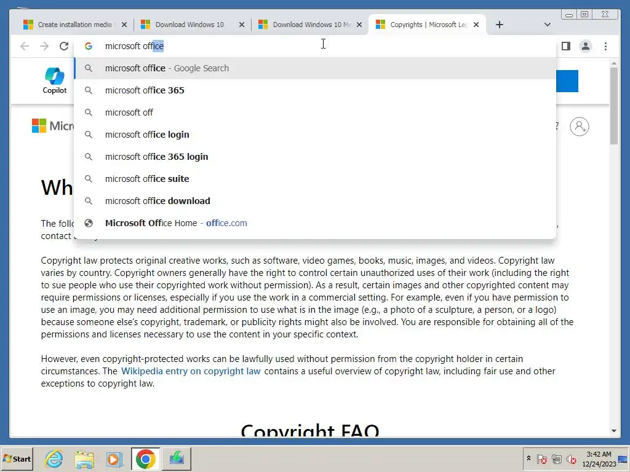The width and height of the screenshot is (630, 472).
Task: Click the vertical scrollbar thumb
Action: point(613,106)
